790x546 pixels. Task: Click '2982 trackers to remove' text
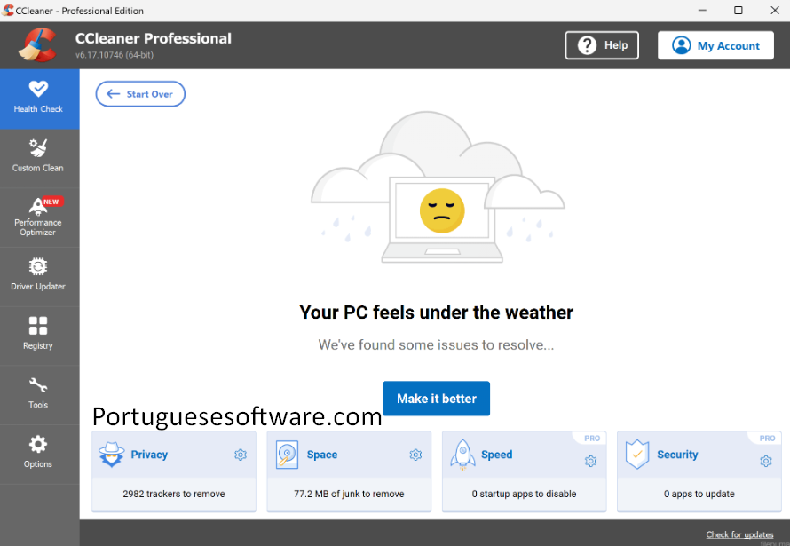(174, 495)
